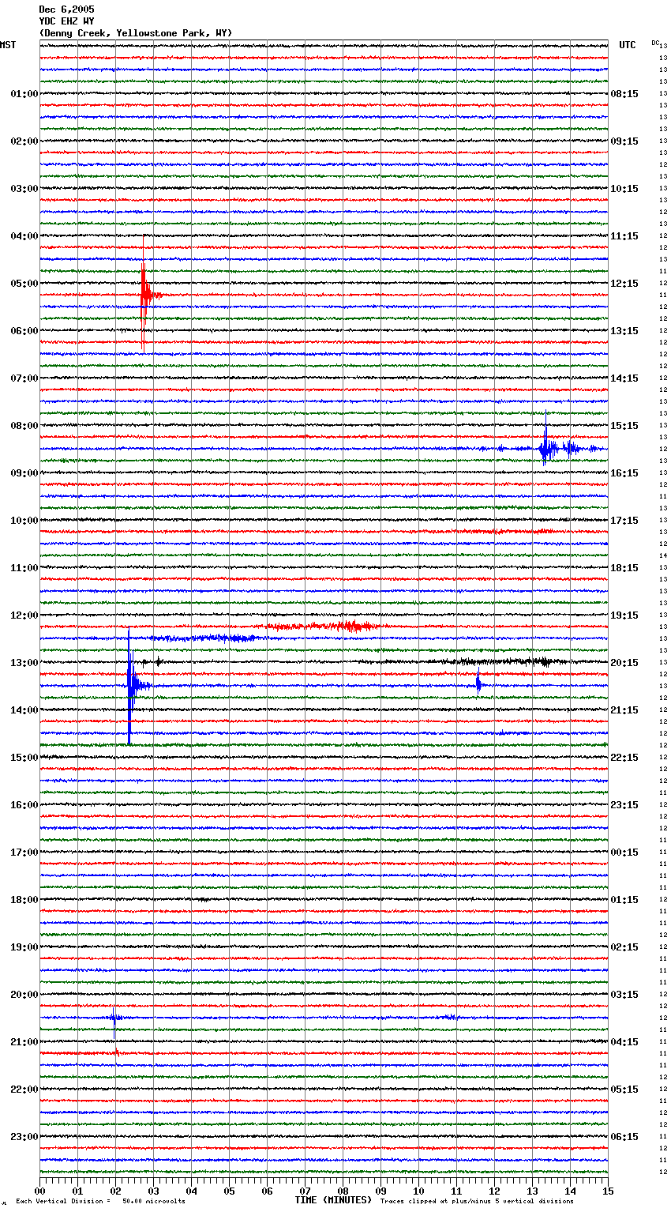The image size is (671, 1212).
Task: Click the "Traces clipped at plus/minus 5 vertical divisions" note
Action: (477, 1202)
